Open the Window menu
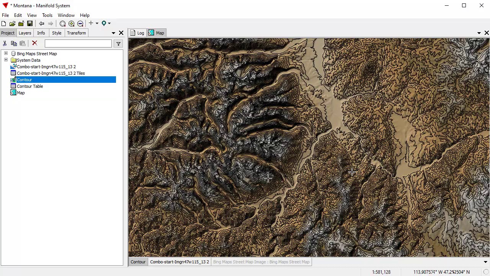Screen dimensions: 490x276 (x=66, y=15)
